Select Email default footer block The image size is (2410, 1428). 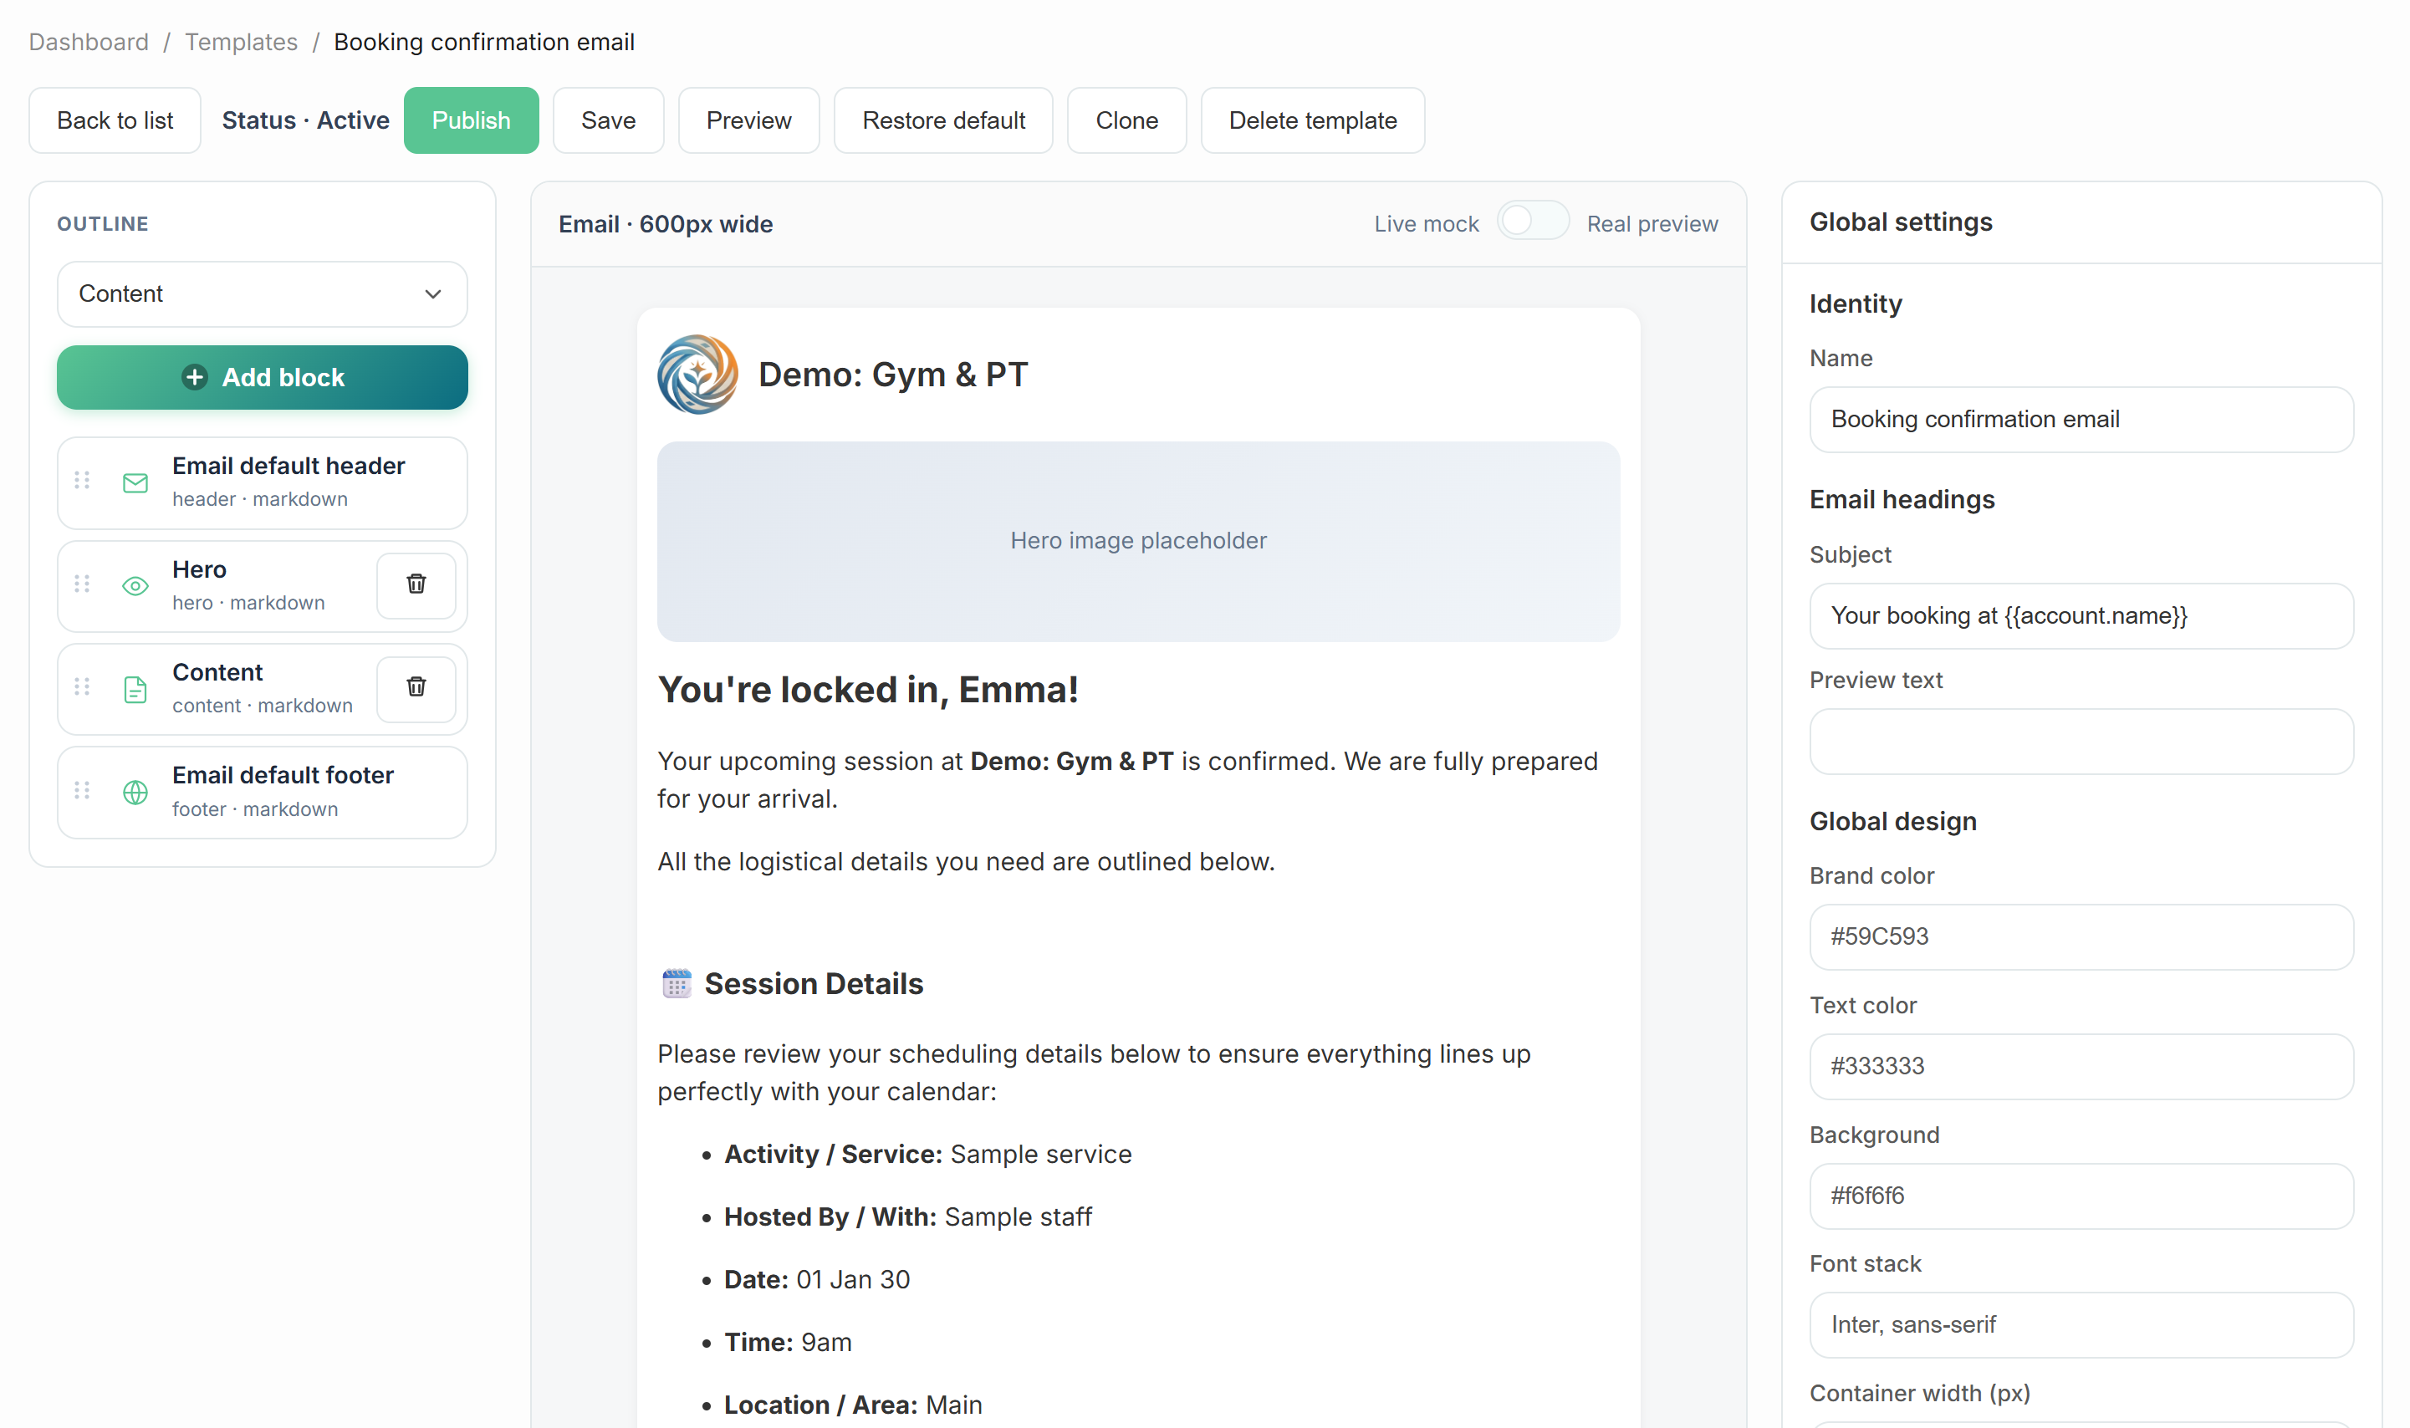(262, 792)
